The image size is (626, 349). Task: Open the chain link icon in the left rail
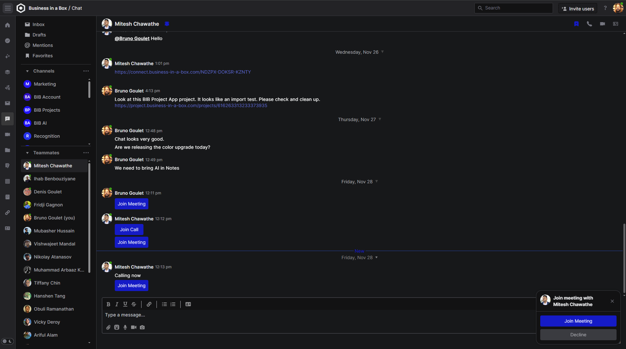click(7, 213)
